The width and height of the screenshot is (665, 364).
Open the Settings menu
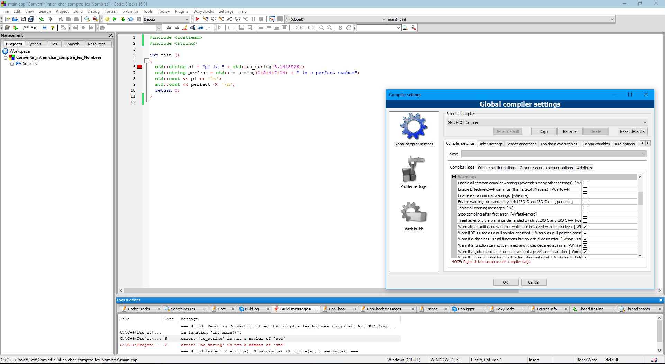(x=226, y=11)
